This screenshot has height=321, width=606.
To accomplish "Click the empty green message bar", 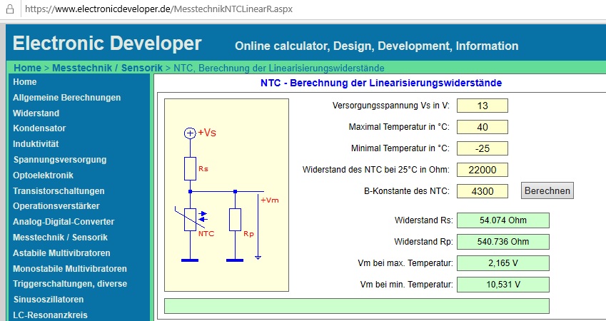I will click(x=356, y=306).
